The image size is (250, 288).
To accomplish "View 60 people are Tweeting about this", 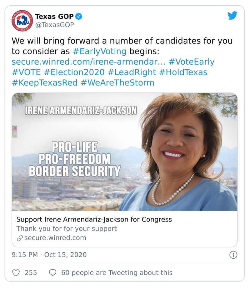I will (117, 273).
